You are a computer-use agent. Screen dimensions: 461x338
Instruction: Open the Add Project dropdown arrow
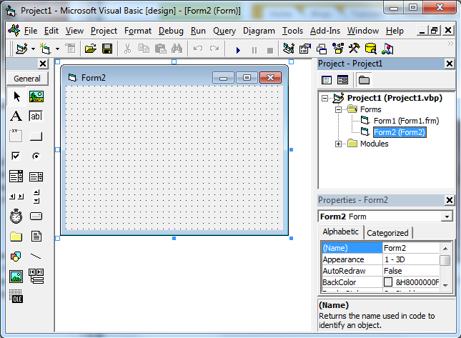pyautogui.click(x=33, y=49)
